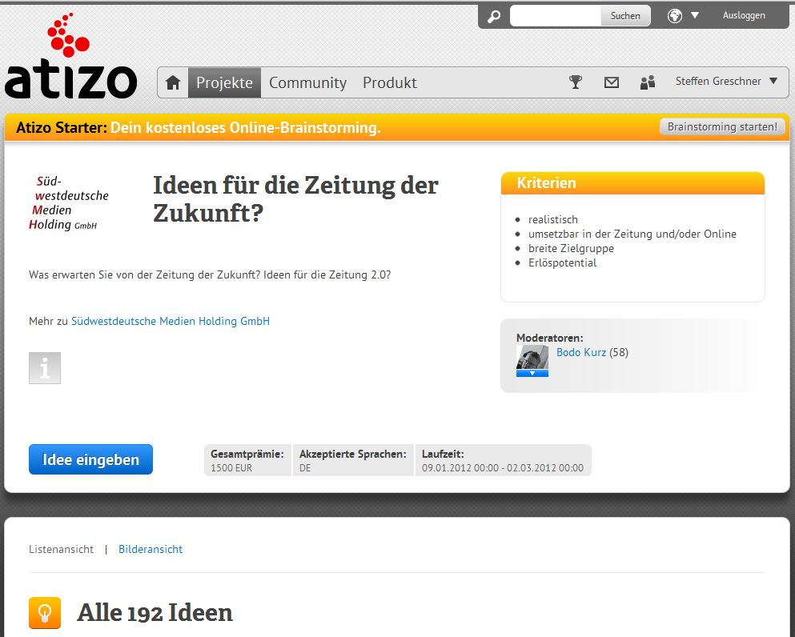Image resolution: width=795 pixels, height=637 pixels.
Task: Select the Produkt tab
Action: tap(390, 82)
